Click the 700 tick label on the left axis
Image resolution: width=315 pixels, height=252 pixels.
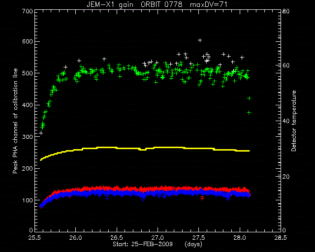tap(28, 11)
